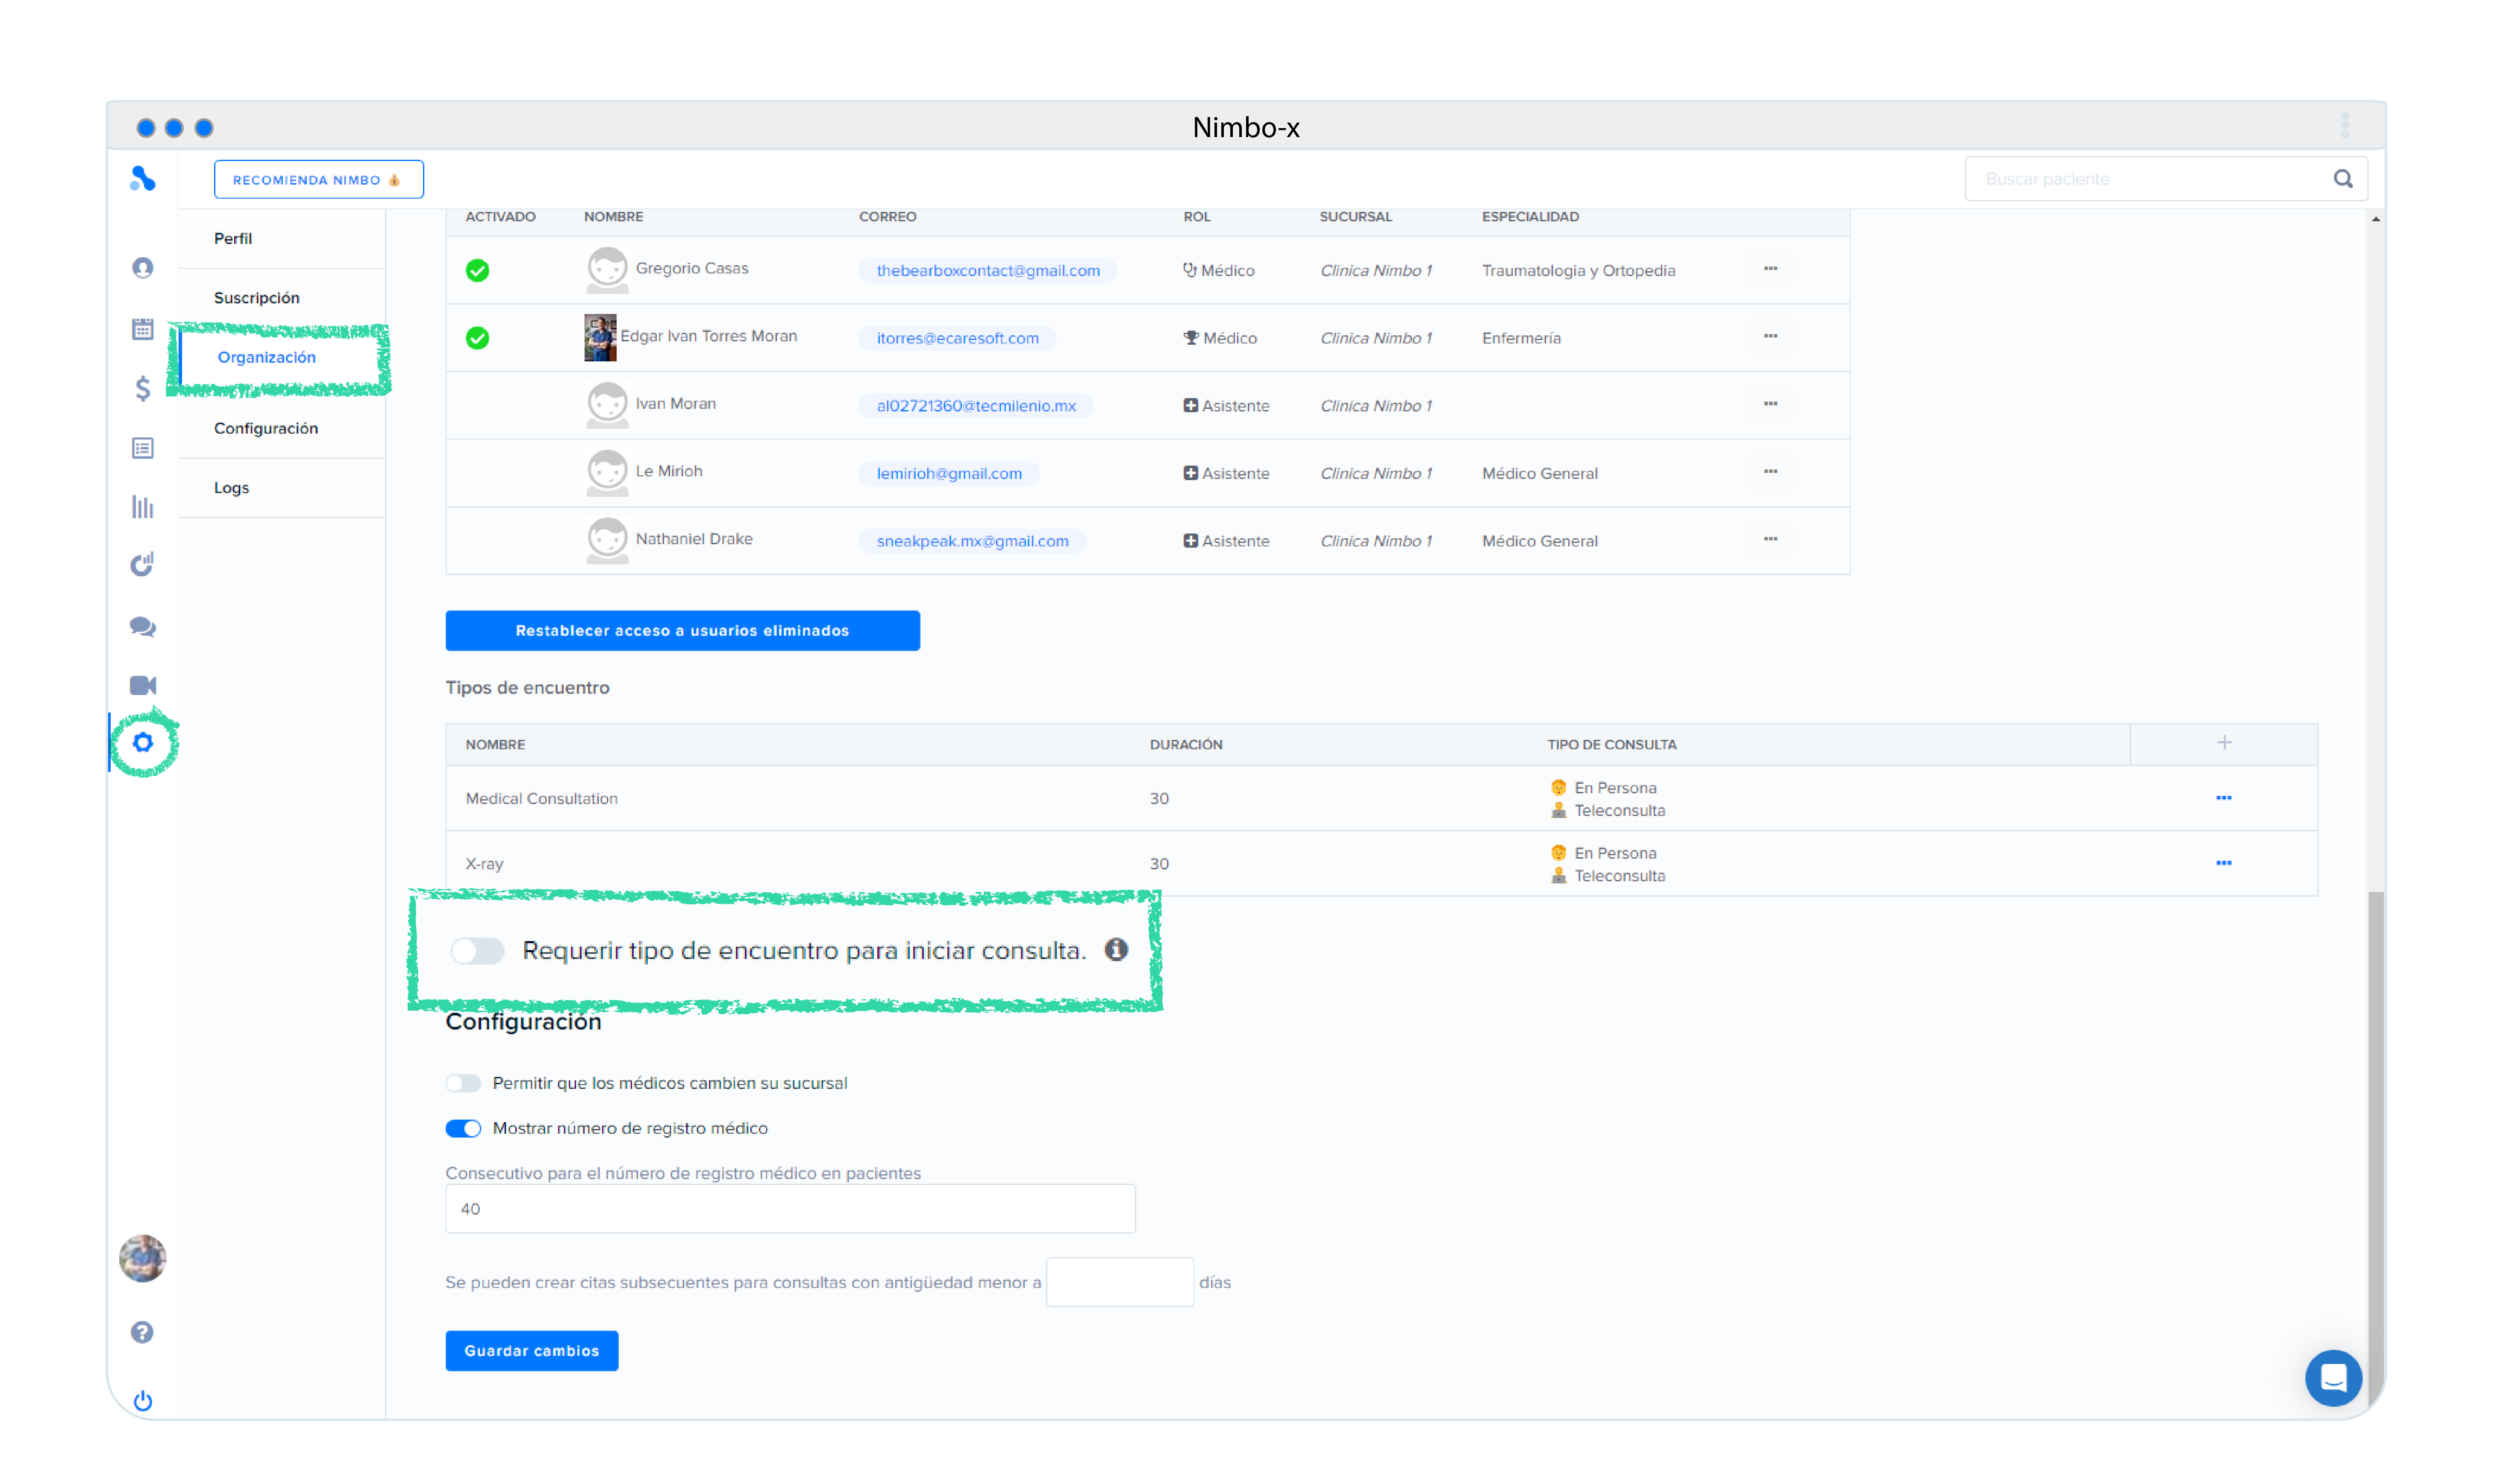Click the info icon beside Requerir tipo
The width and height of the screenshot is (2493, 1484).
[x=1117, y=950]
